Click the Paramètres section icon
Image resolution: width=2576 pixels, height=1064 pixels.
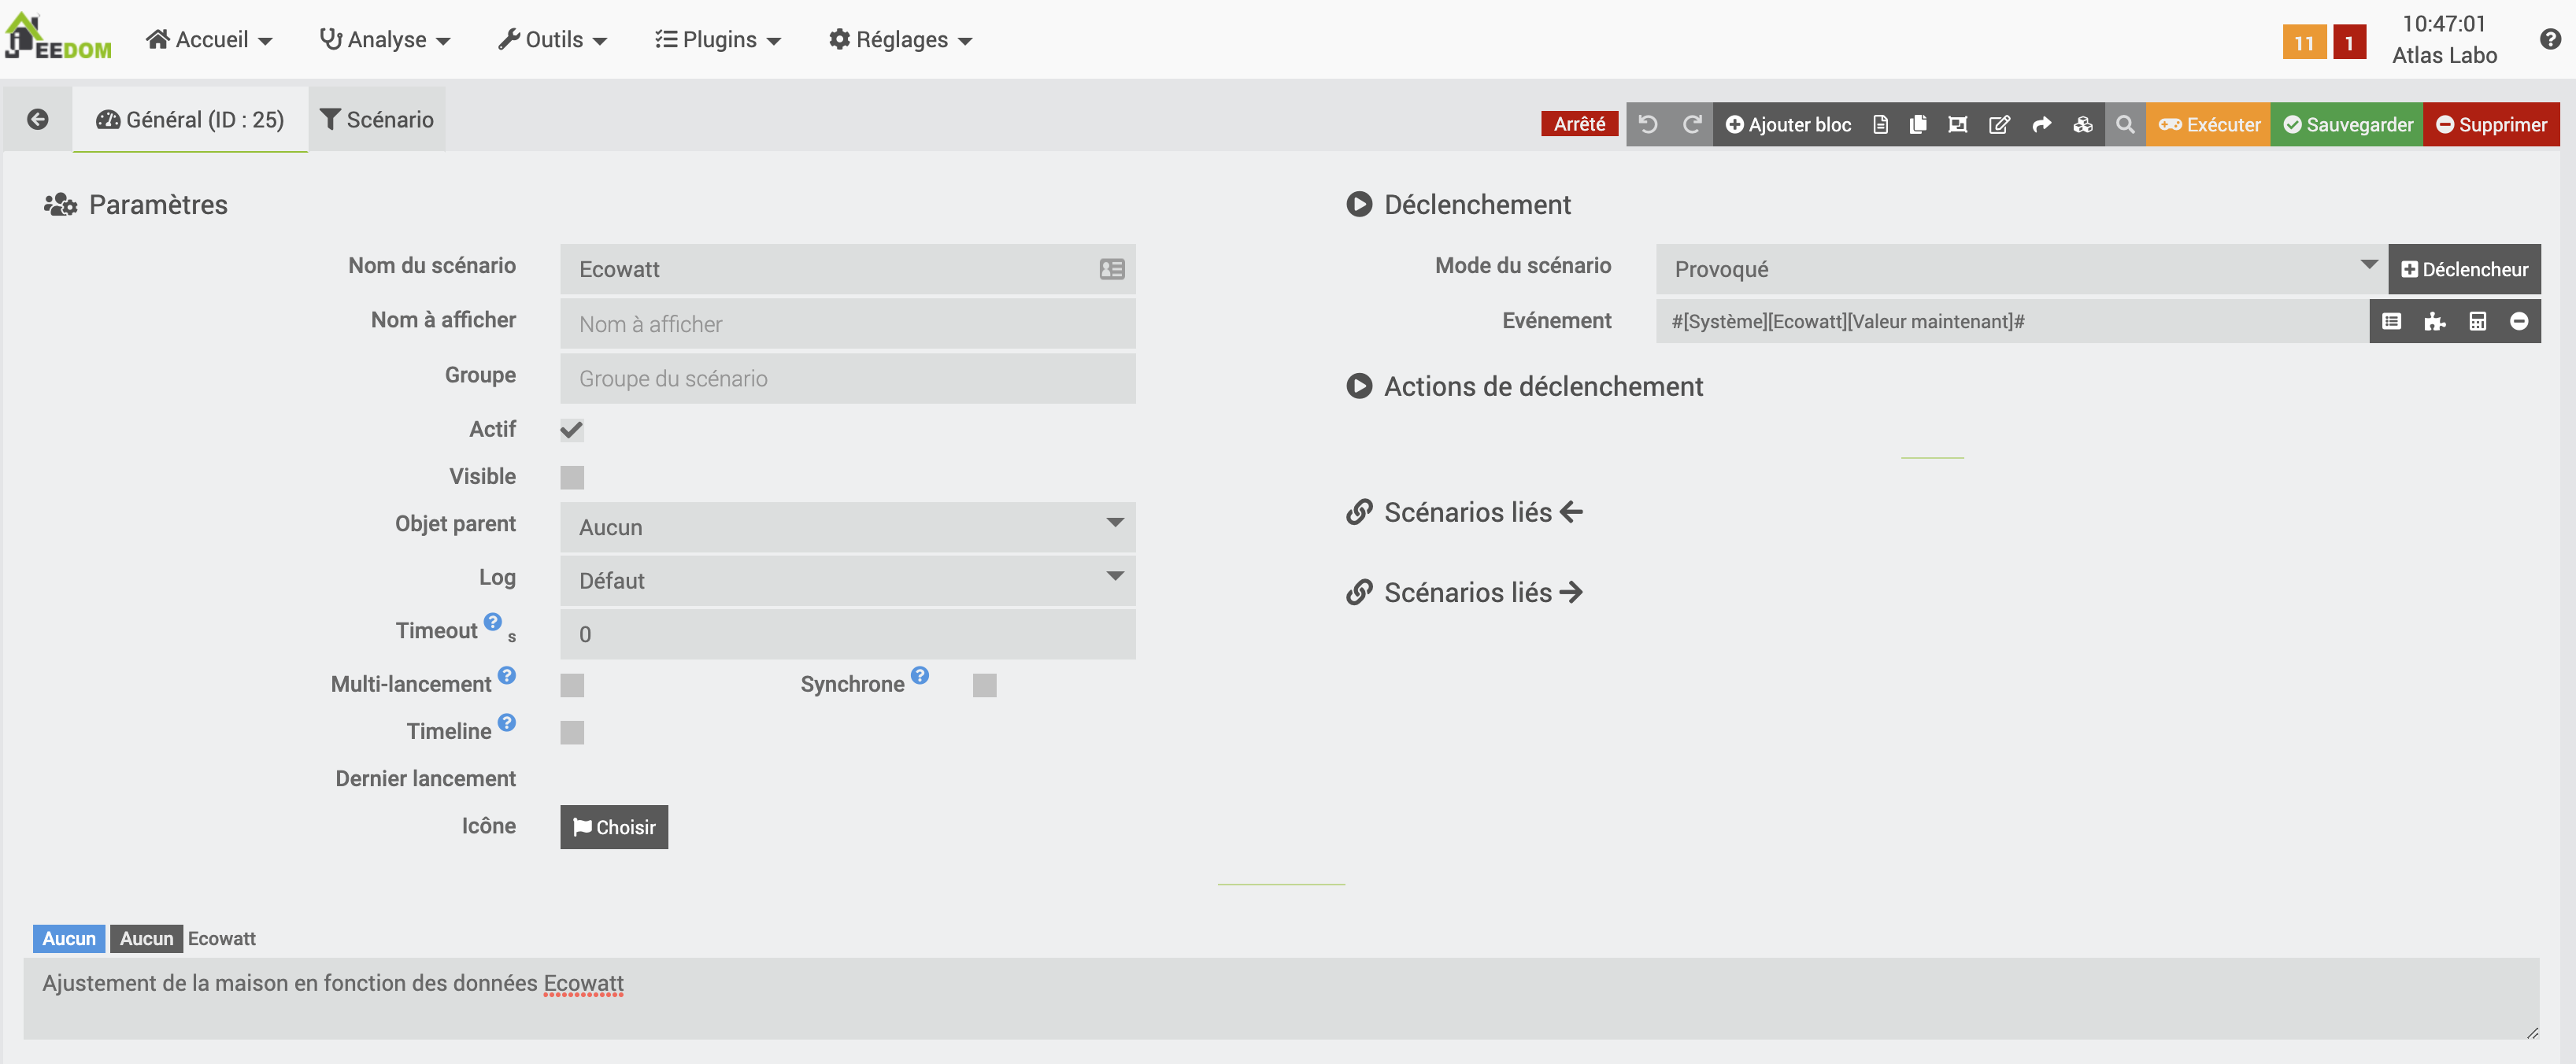point(60,204)
